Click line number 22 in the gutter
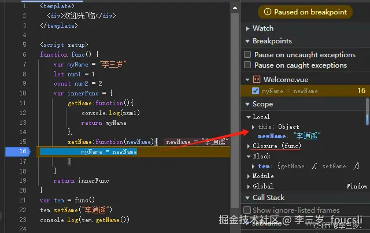Screen dimensions: 370x233 coord(23,210)
